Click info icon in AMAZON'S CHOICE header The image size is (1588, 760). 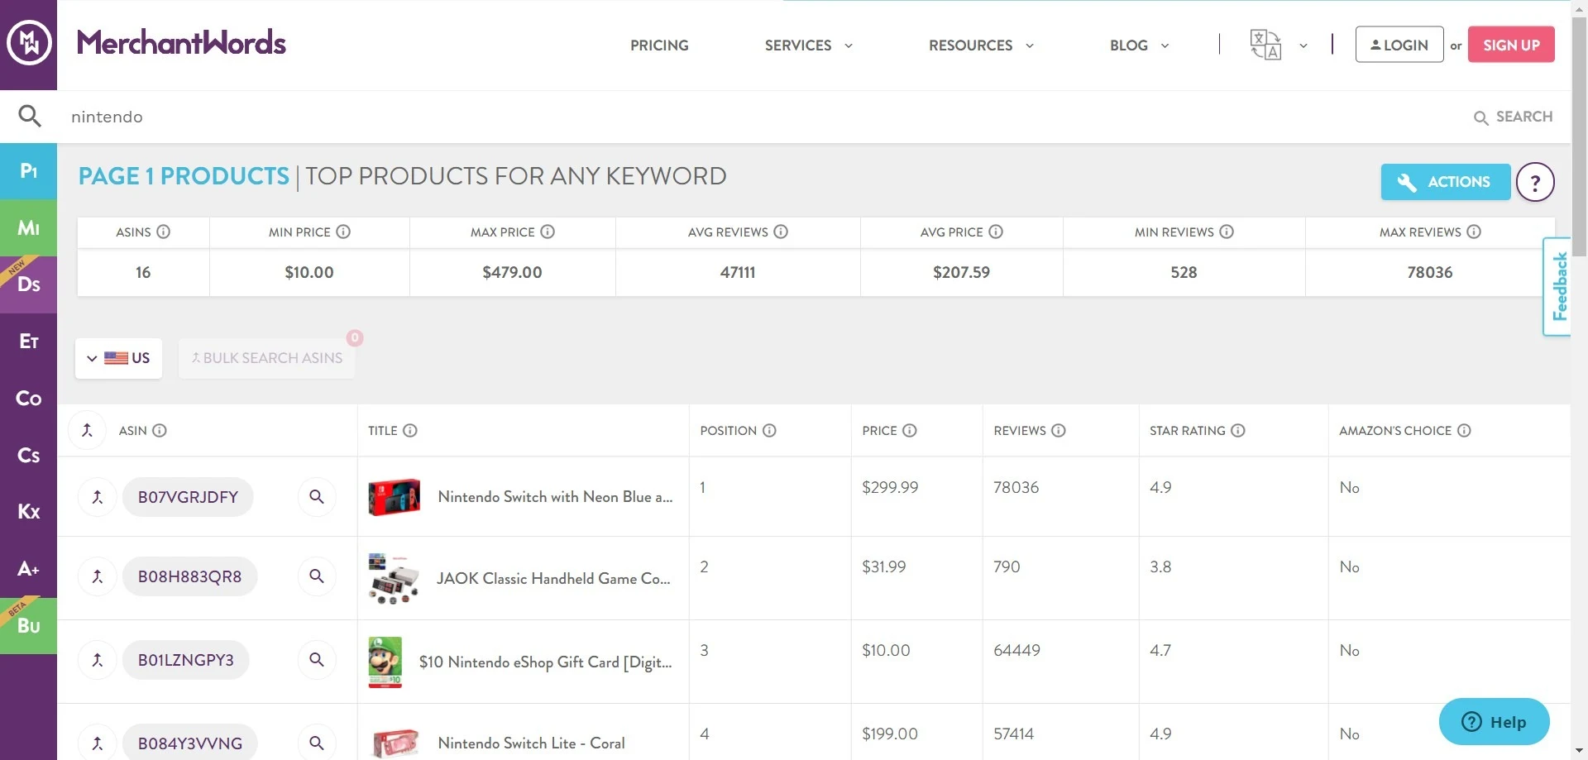click(x=1464, y=430)
